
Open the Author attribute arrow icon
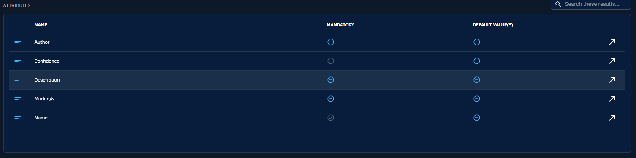point(612,42)
